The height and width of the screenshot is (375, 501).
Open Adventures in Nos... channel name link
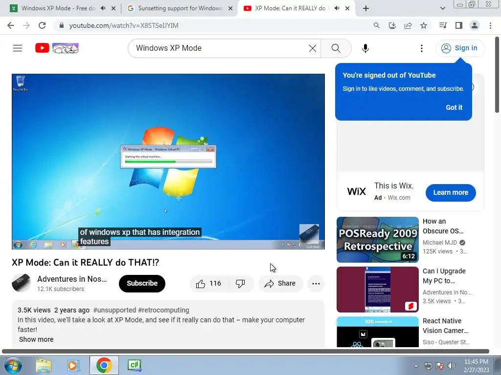[x=72, y=279]
